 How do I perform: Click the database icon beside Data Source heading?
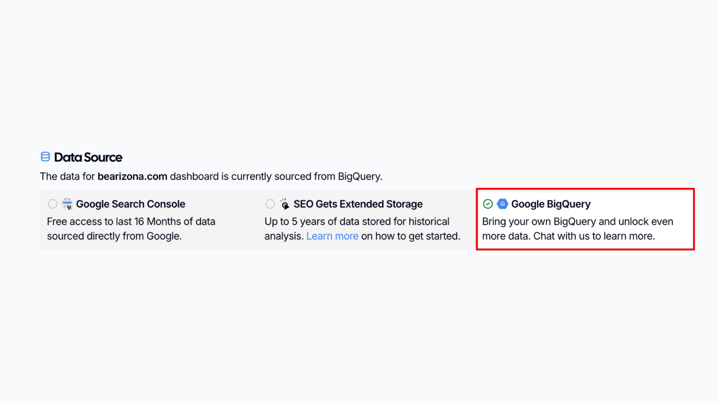coord(45,157)
